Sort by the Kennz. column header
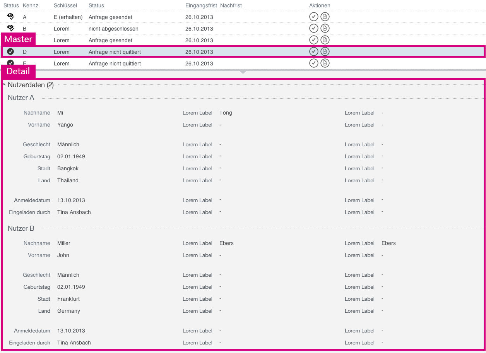Image resolution: width=486 pixels, height=353 pixels. point(31,5)
